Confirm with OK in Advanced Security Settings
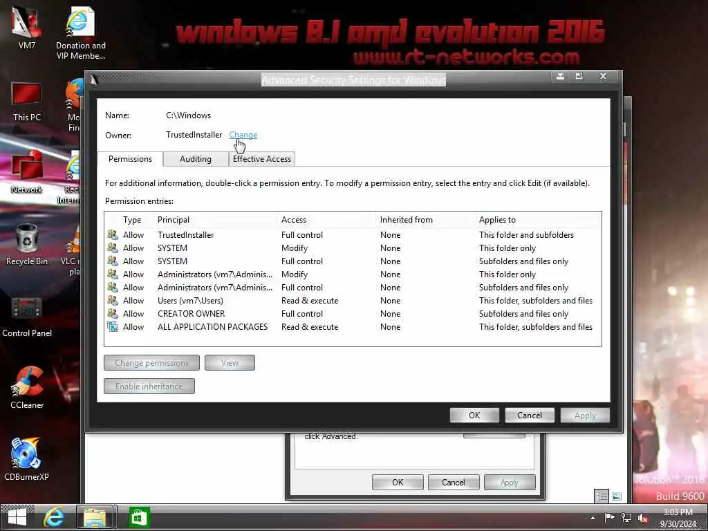The image size is (708, 531). click(474, 416)
